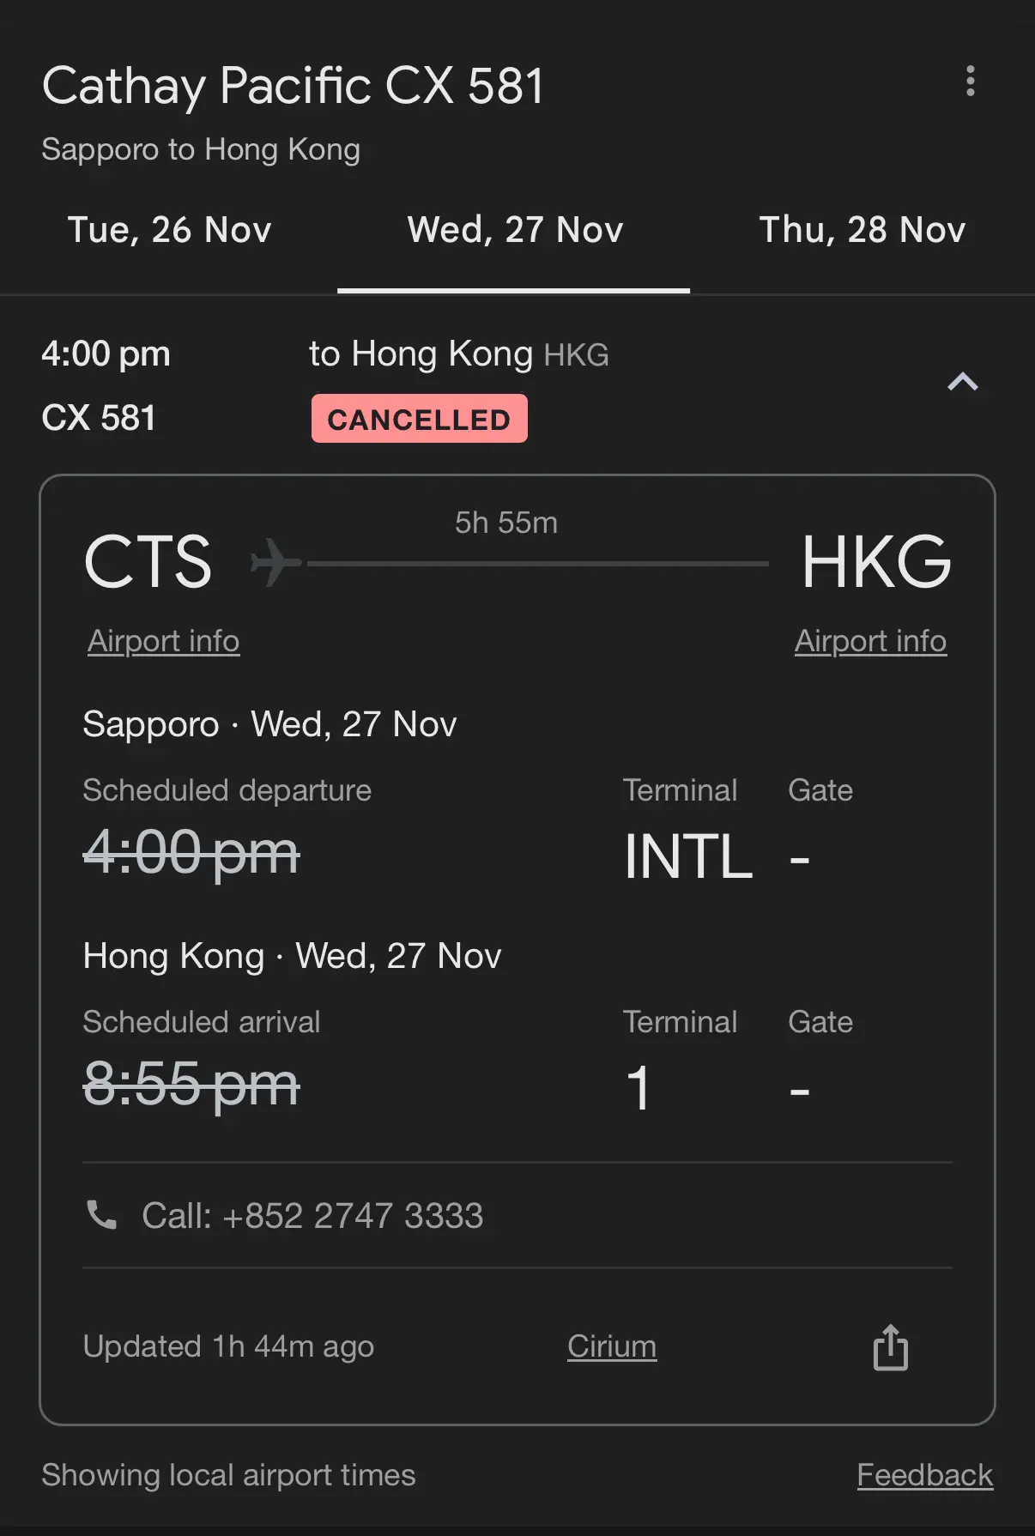This screenshot has height=1536, width=1035.
Task: Tap the share icon
Action: (x=890, y=1347)
